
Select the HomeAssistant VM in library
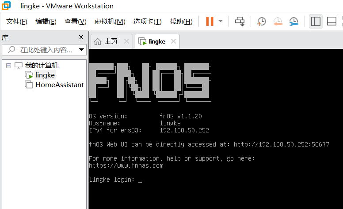coord(60,84)
